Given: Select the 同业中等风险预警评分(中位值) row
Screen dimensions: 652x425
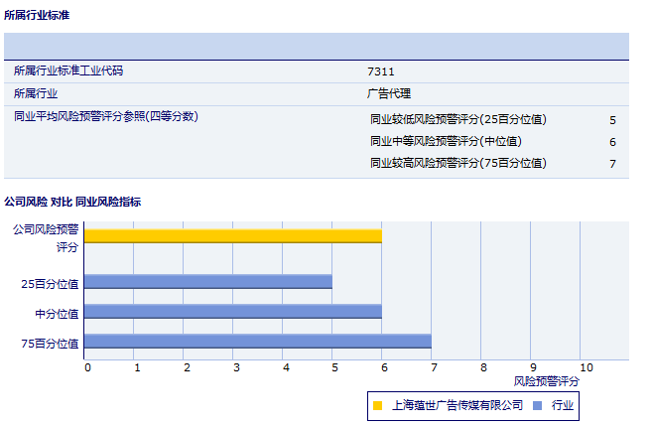Looking at the screenshot, I should click(446, 141).
